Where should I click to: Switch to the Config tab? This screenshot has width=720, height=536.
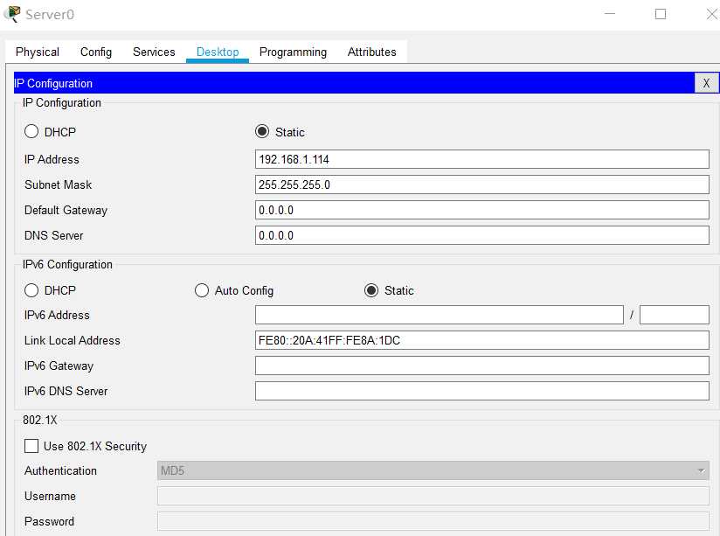pos(96,52)
